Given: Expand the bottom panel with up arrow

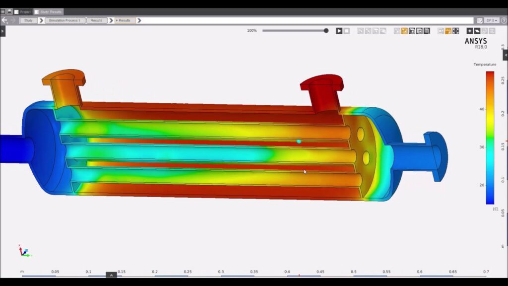Looking at the screenshot, I should (111, 275).
